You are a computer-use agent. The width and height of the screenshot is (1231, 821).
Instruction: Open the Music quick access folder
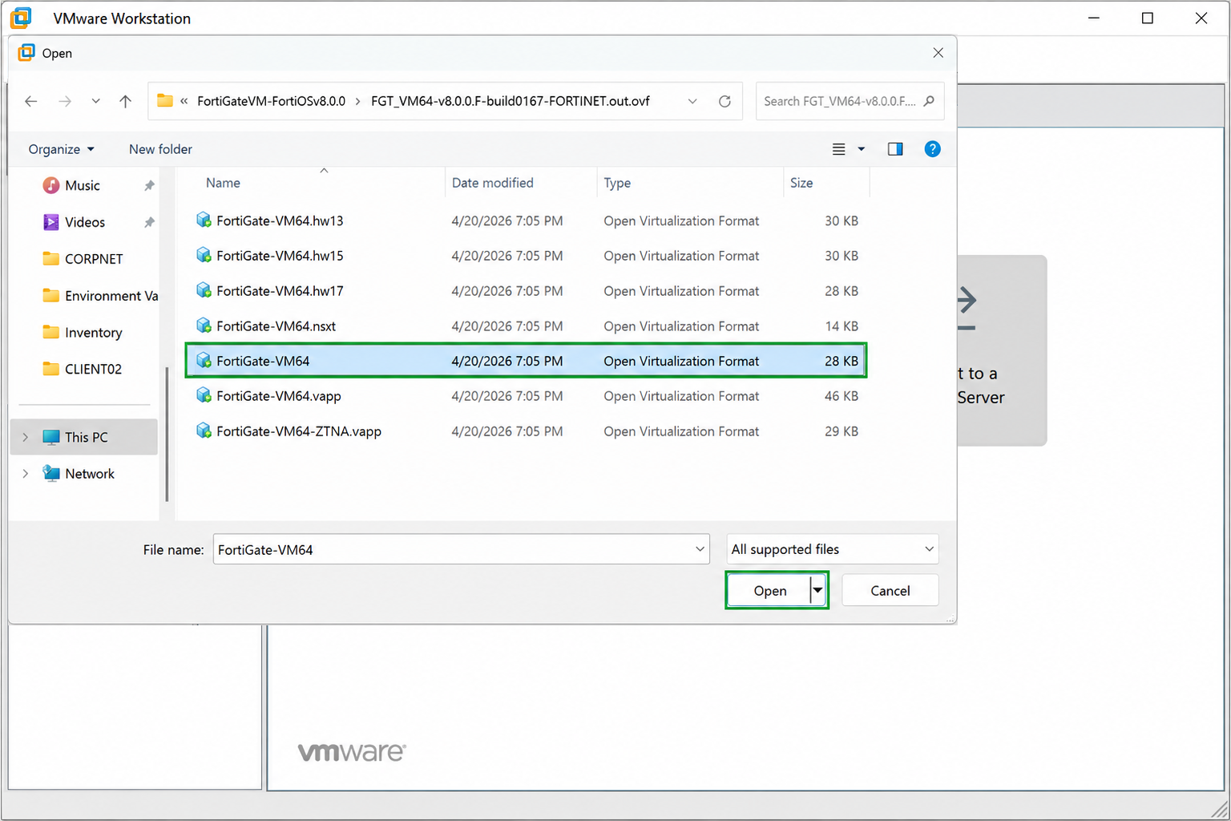coord(82,185)
